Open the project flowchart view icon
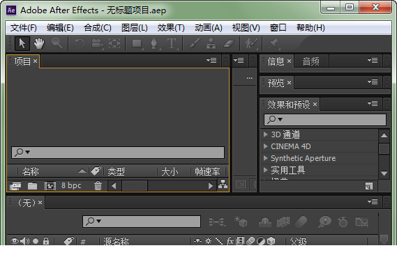The height and width of the screenshot is (255, 397). pos(223,184)
